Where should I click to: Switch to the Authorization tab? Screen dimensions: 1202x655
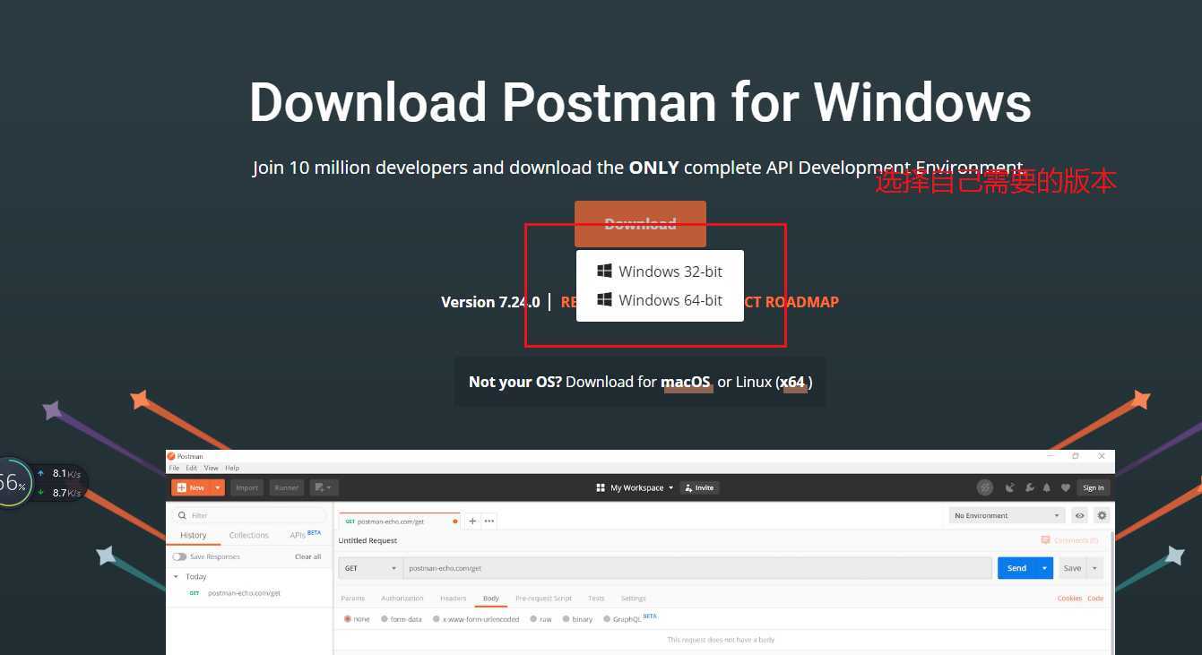[x=402, y=598]
